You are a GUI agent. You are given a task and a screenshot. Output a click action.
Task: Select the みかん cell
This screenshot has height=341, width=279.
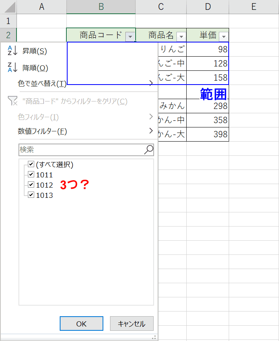coord(172,106)
